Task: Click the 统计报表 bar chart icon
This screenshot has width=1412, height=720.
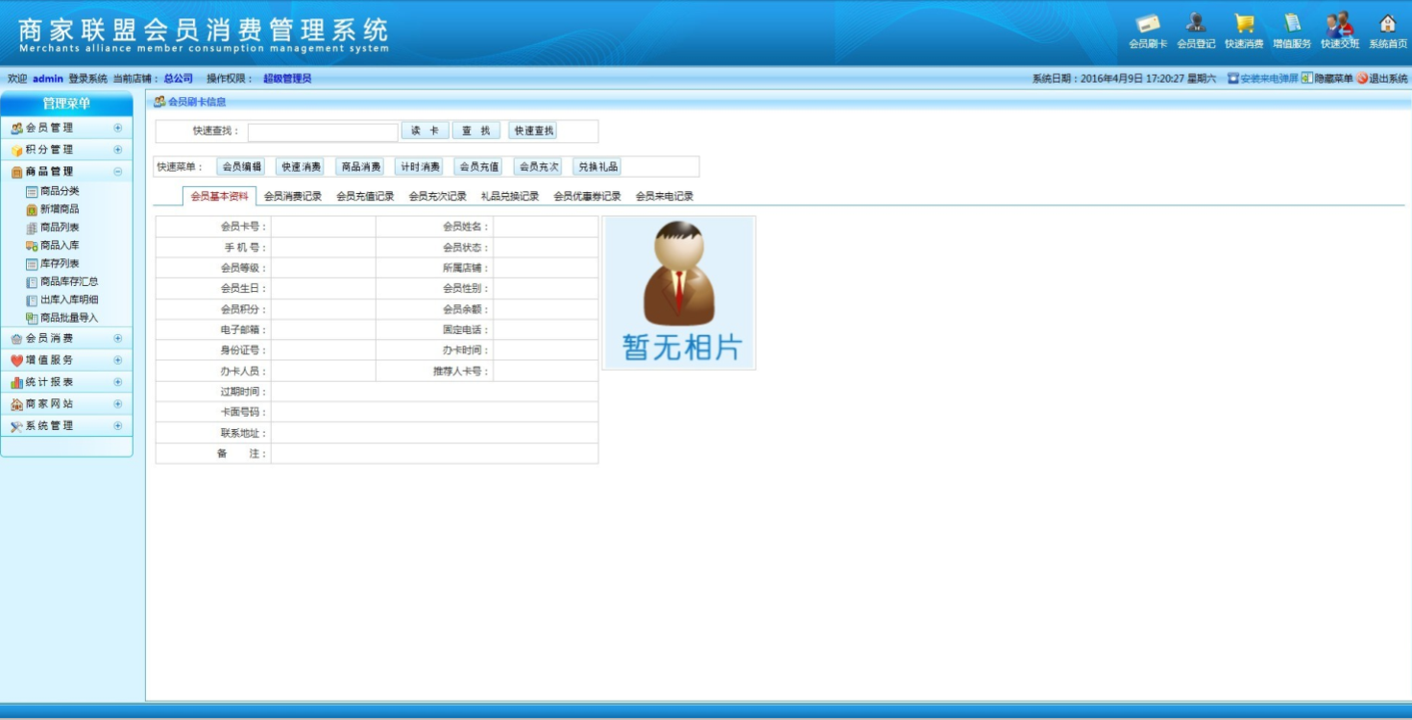Action: [x=16, y=382]
